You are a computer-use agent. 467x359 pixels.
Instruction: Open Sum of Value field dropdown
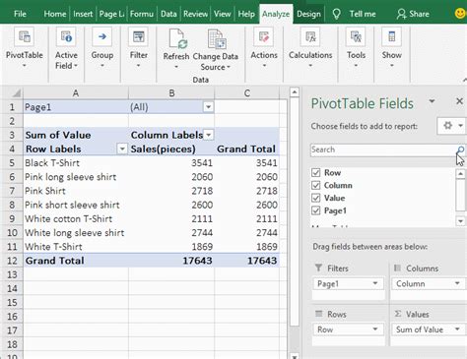tap(457, 329)
